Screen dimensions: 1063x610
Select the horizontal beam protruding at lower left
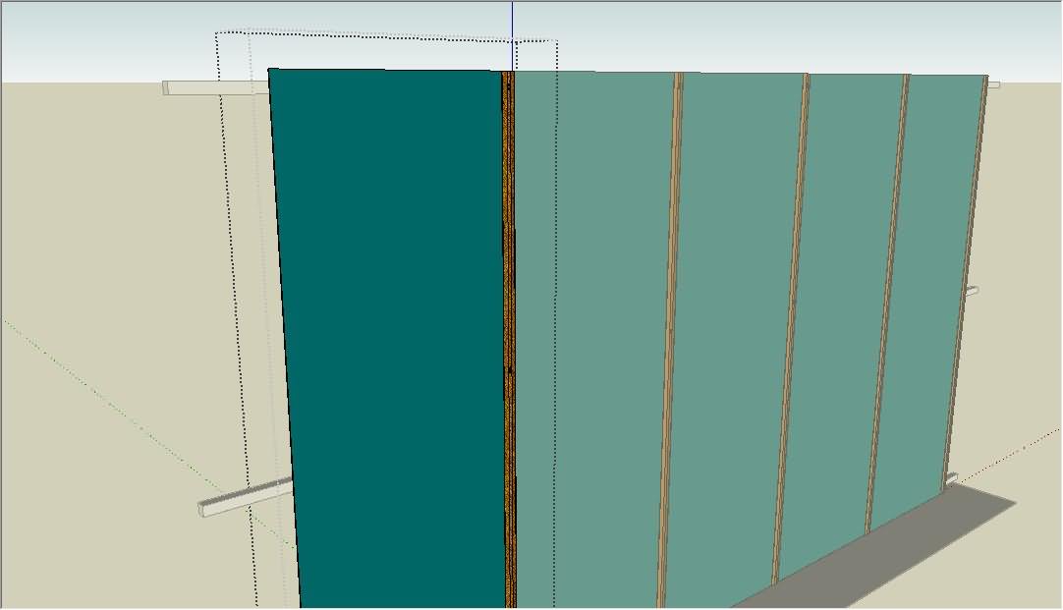coord(246,497)
